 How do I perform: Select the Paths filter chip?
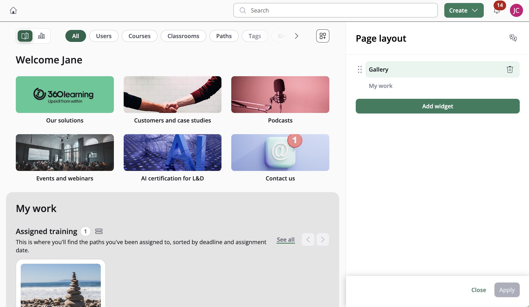224,36
